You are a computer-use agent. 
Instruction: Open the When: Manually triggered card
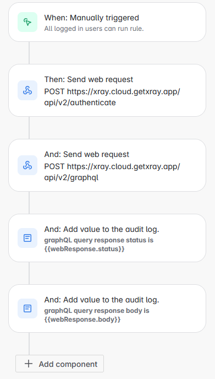[107, 22]
